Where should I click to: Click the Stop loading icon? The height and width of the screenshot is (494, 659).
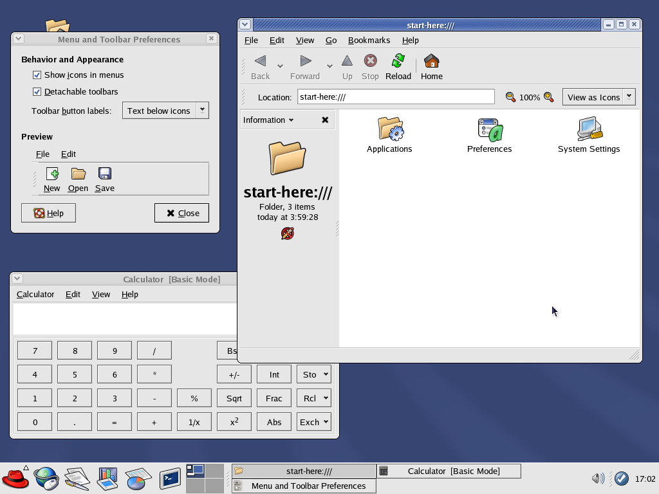[x=370, y=61]
